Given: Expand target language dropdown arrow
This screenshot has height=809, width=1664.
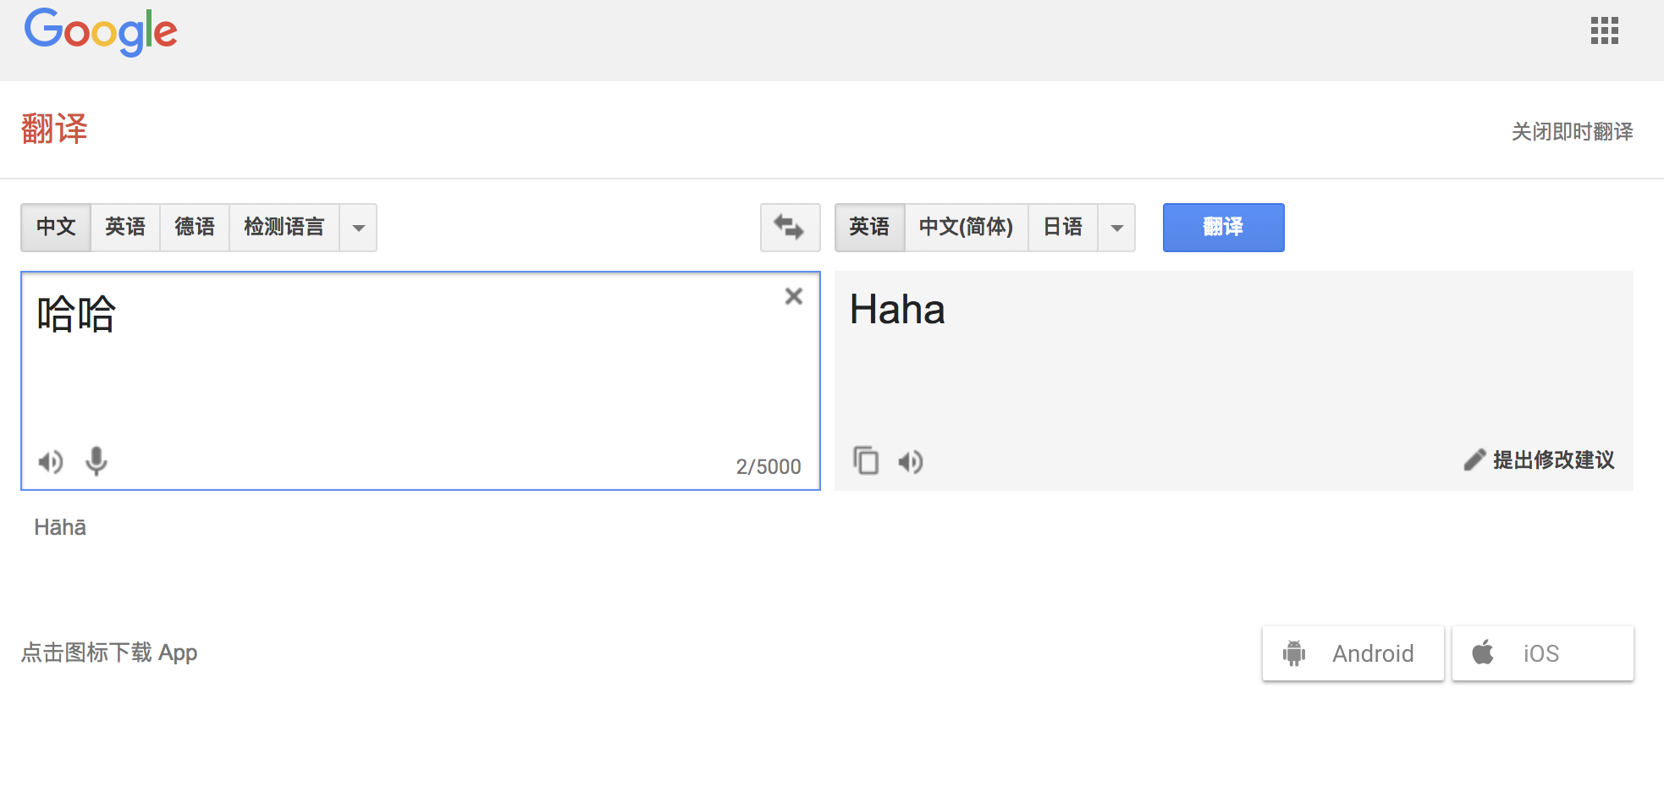Looking at the screenshot, I should [1117, 228].
